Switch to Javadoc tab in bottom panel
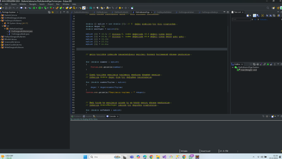282x159 pixels. tap(87, 116)
